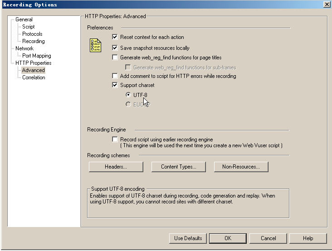The width and height of the screenshot is (332, 251).
Task: Cancel the Recording Options dialog
Action: tap(268, 238)
